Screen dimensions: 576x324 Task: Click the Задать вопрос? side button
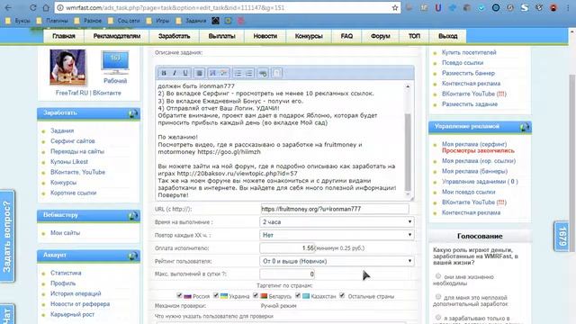(7, 236)
